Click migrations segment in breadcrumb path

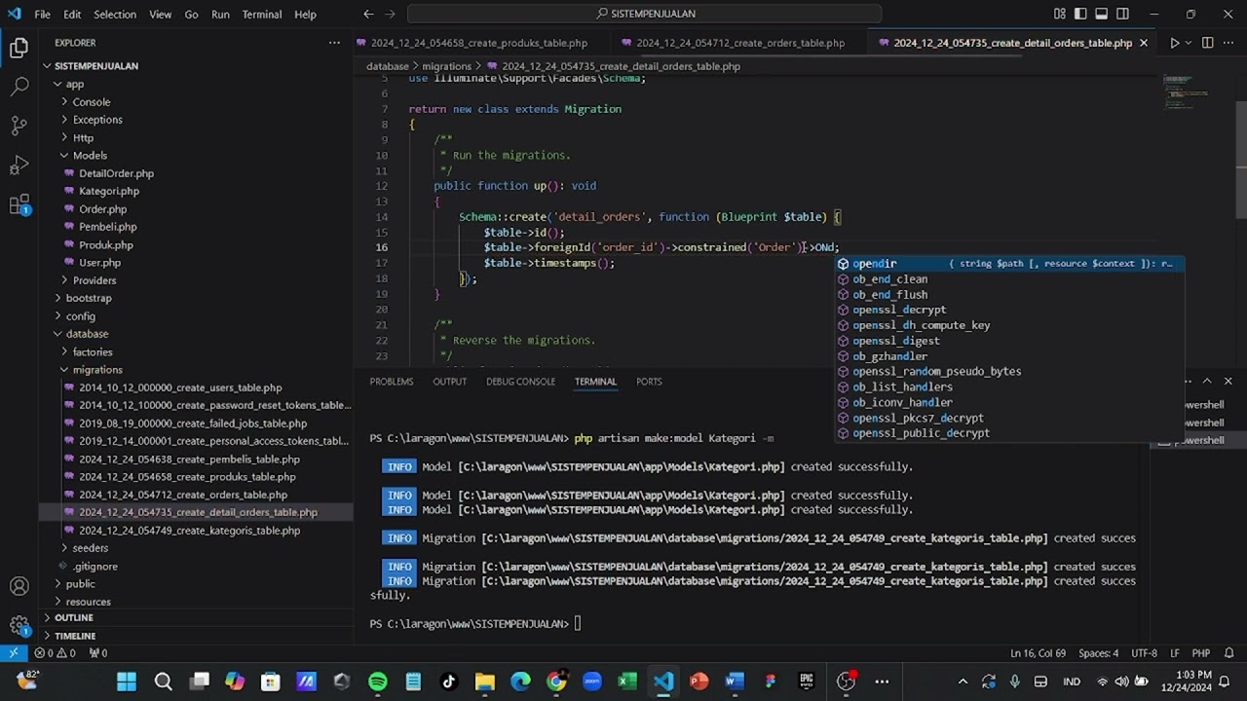click(x=446, y=66)
